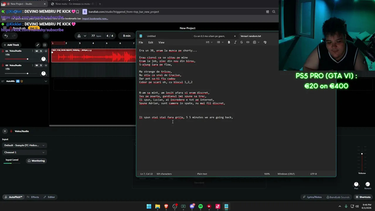Open the H1 heading dropdown in Notepad
375x211 pixels.
pyautogui.click(x=209, y=42)
